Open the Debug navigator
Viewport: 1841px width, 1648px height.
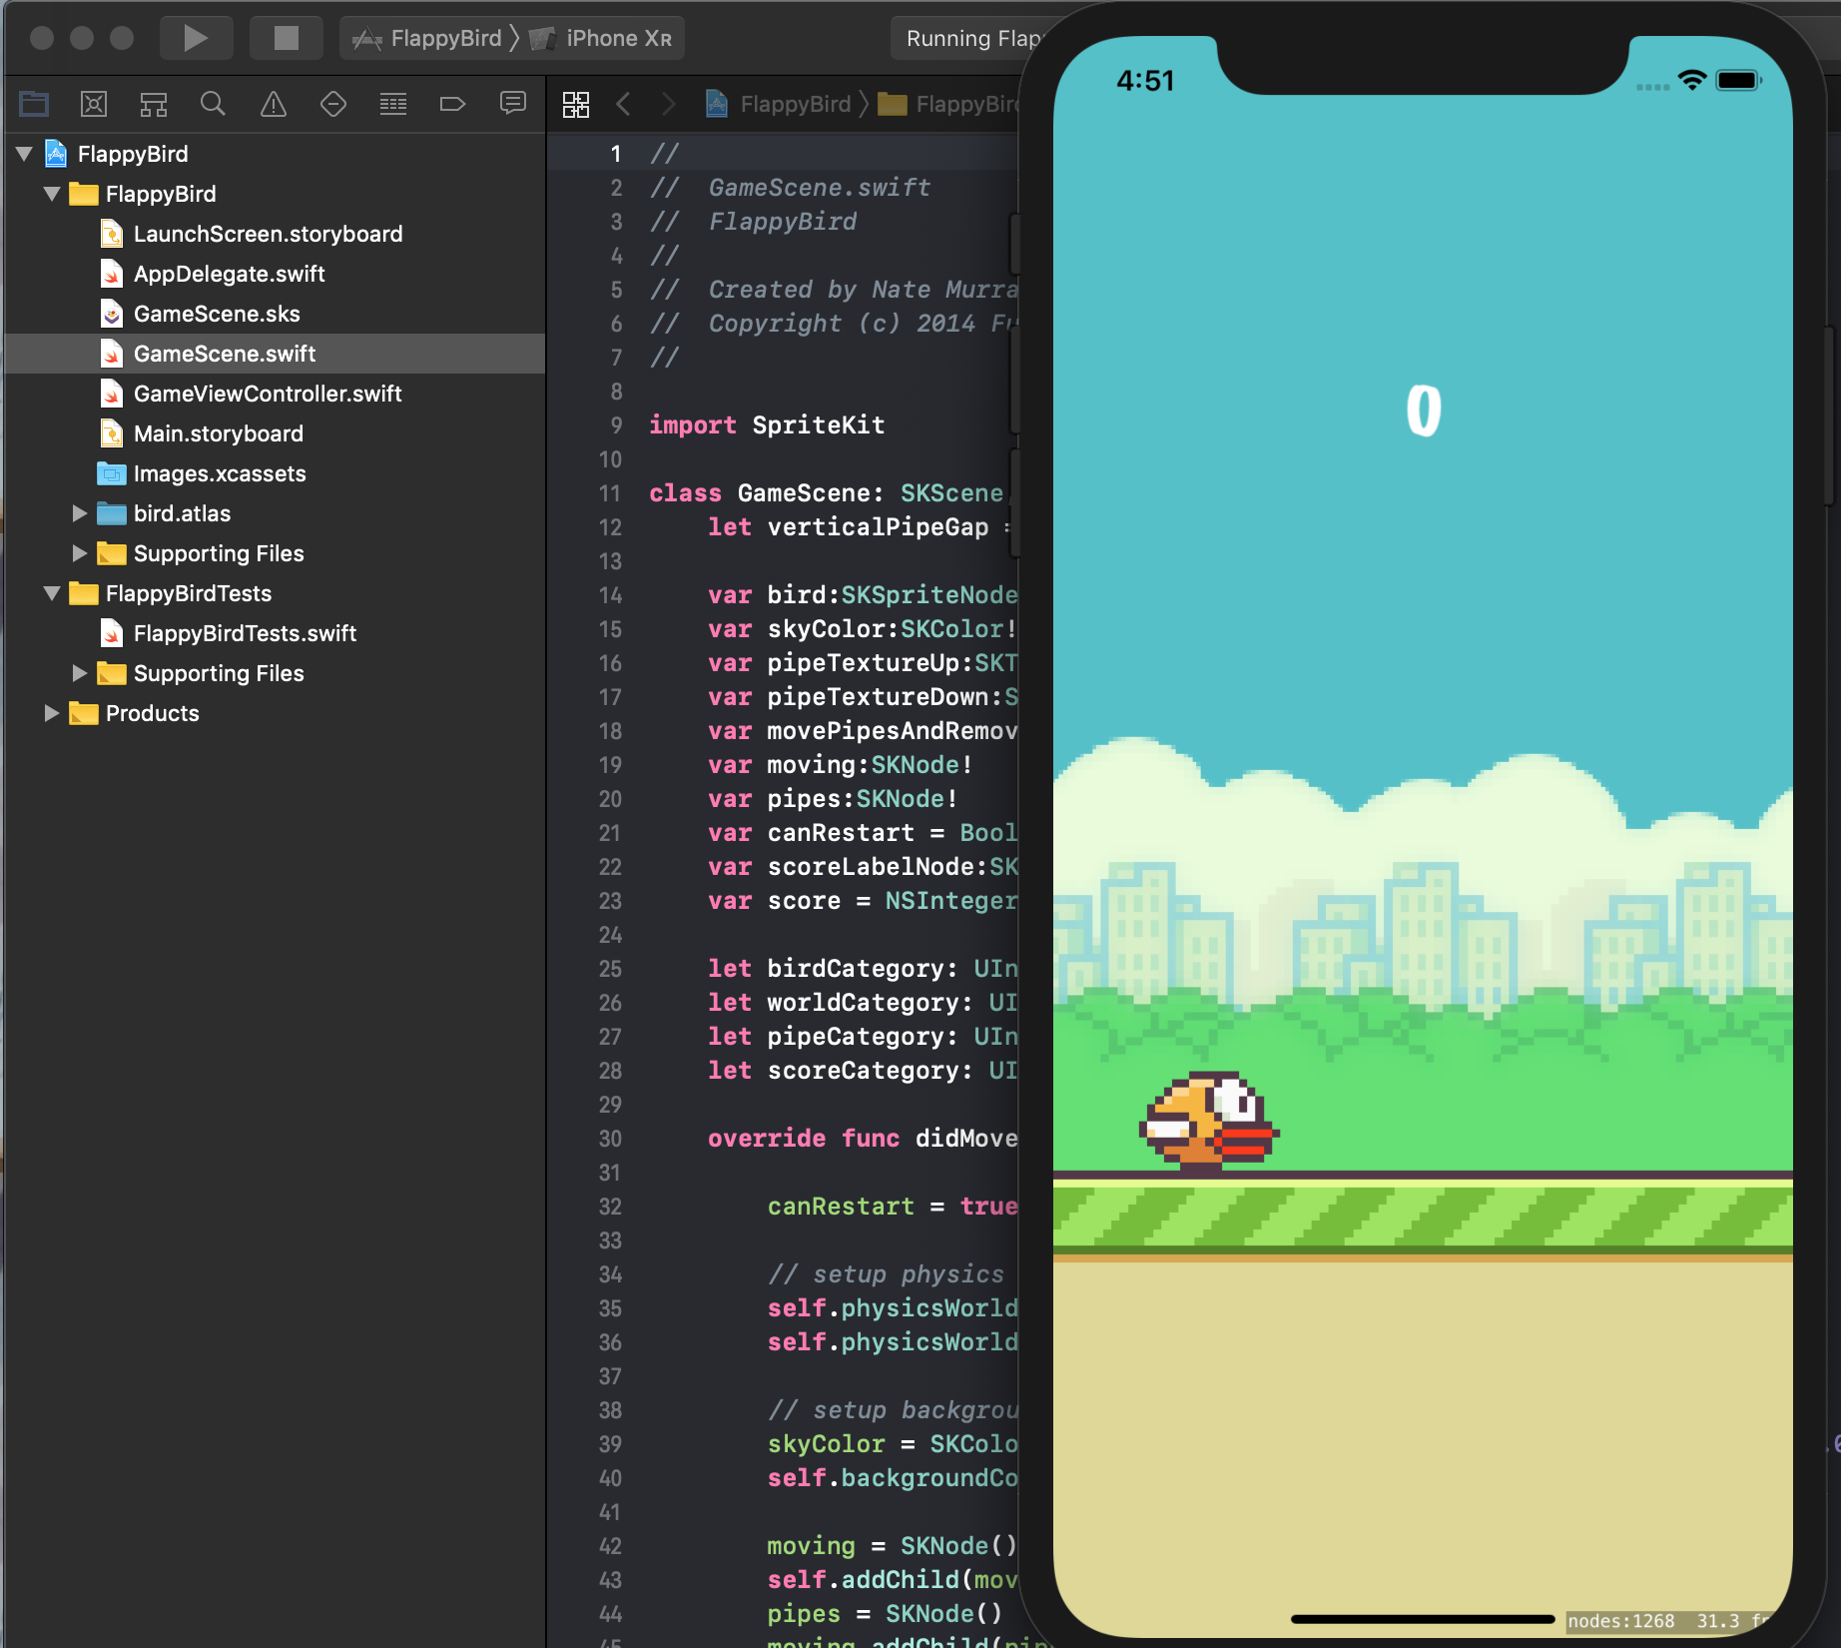coord(392,104)
